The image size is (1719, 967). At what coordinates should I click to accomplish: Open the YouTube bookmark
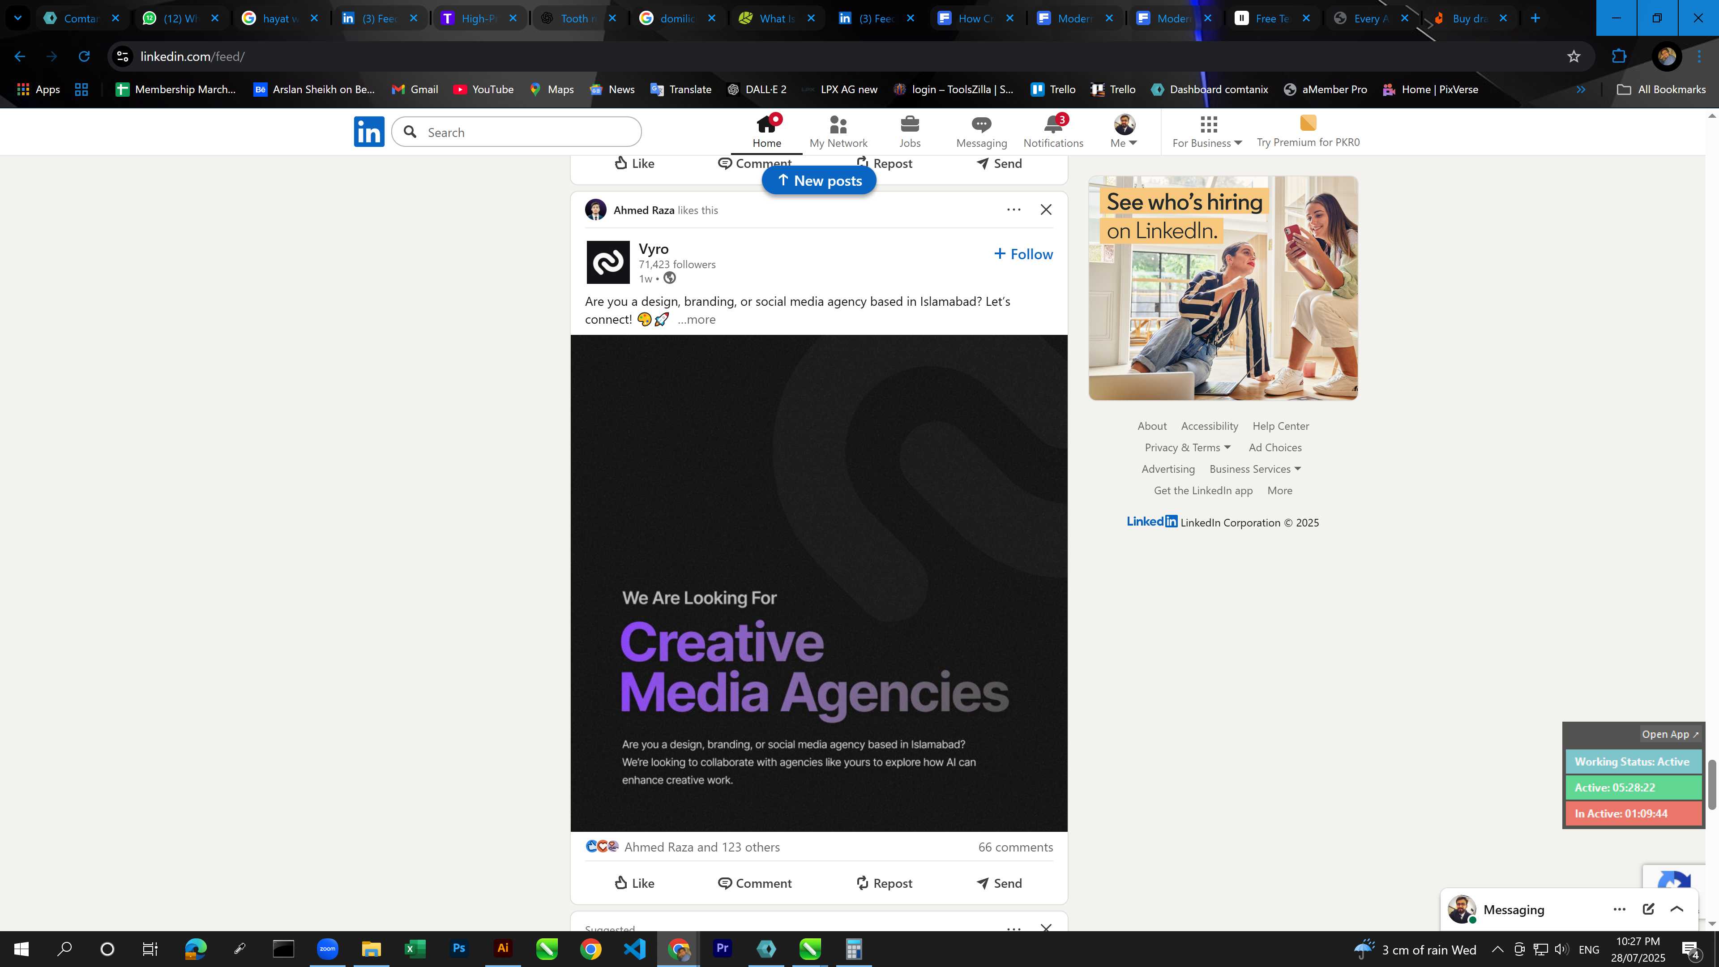[483, 90]
